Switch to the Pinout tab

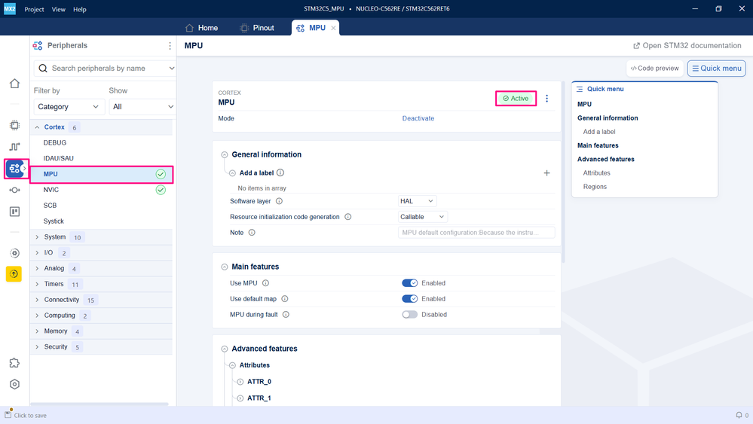click(x=257, y=28)
